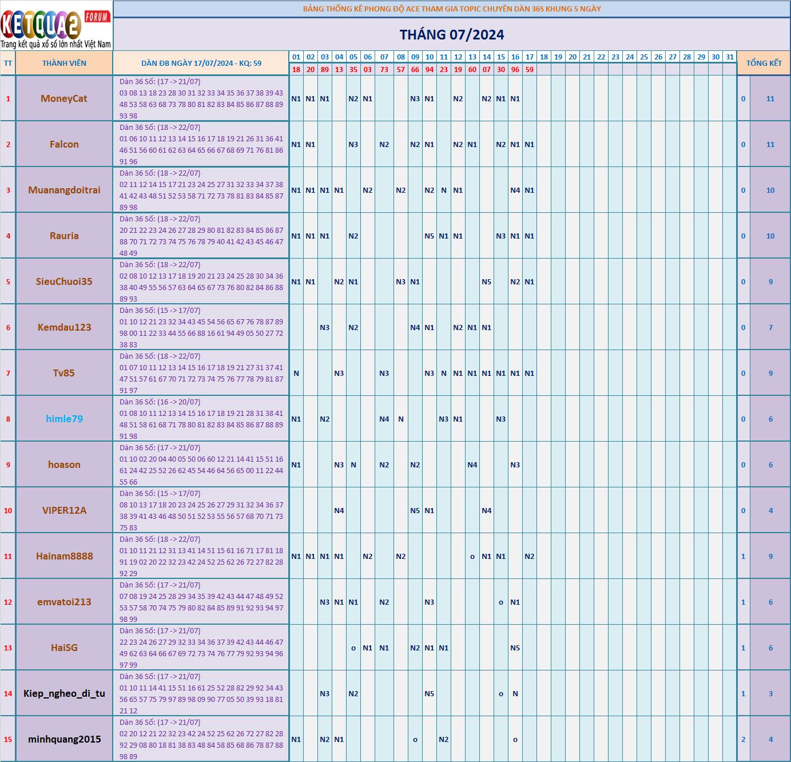791x762 pixels.
Task: Select VIPER12A's number set cell
Action: tap(201, 510)
